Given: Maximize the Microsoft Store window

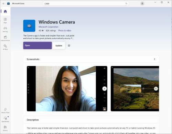Looking at the screenshot, I should click(x=162, y=2).
